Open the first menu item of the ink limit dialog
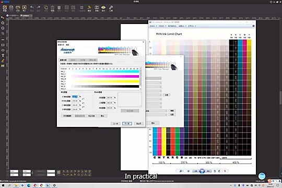This screenshot has width=282, height=188. (61, 45)
